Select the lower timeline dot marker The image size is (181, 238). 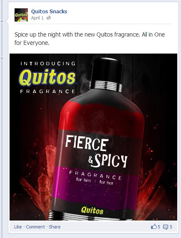[x=2, y=58]
